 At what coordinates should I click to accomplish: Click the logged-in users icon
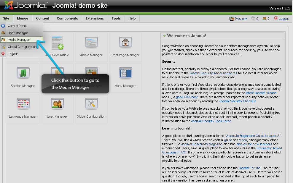pos(265,18)
